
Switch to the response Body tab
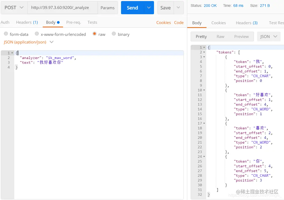(197, 23)
